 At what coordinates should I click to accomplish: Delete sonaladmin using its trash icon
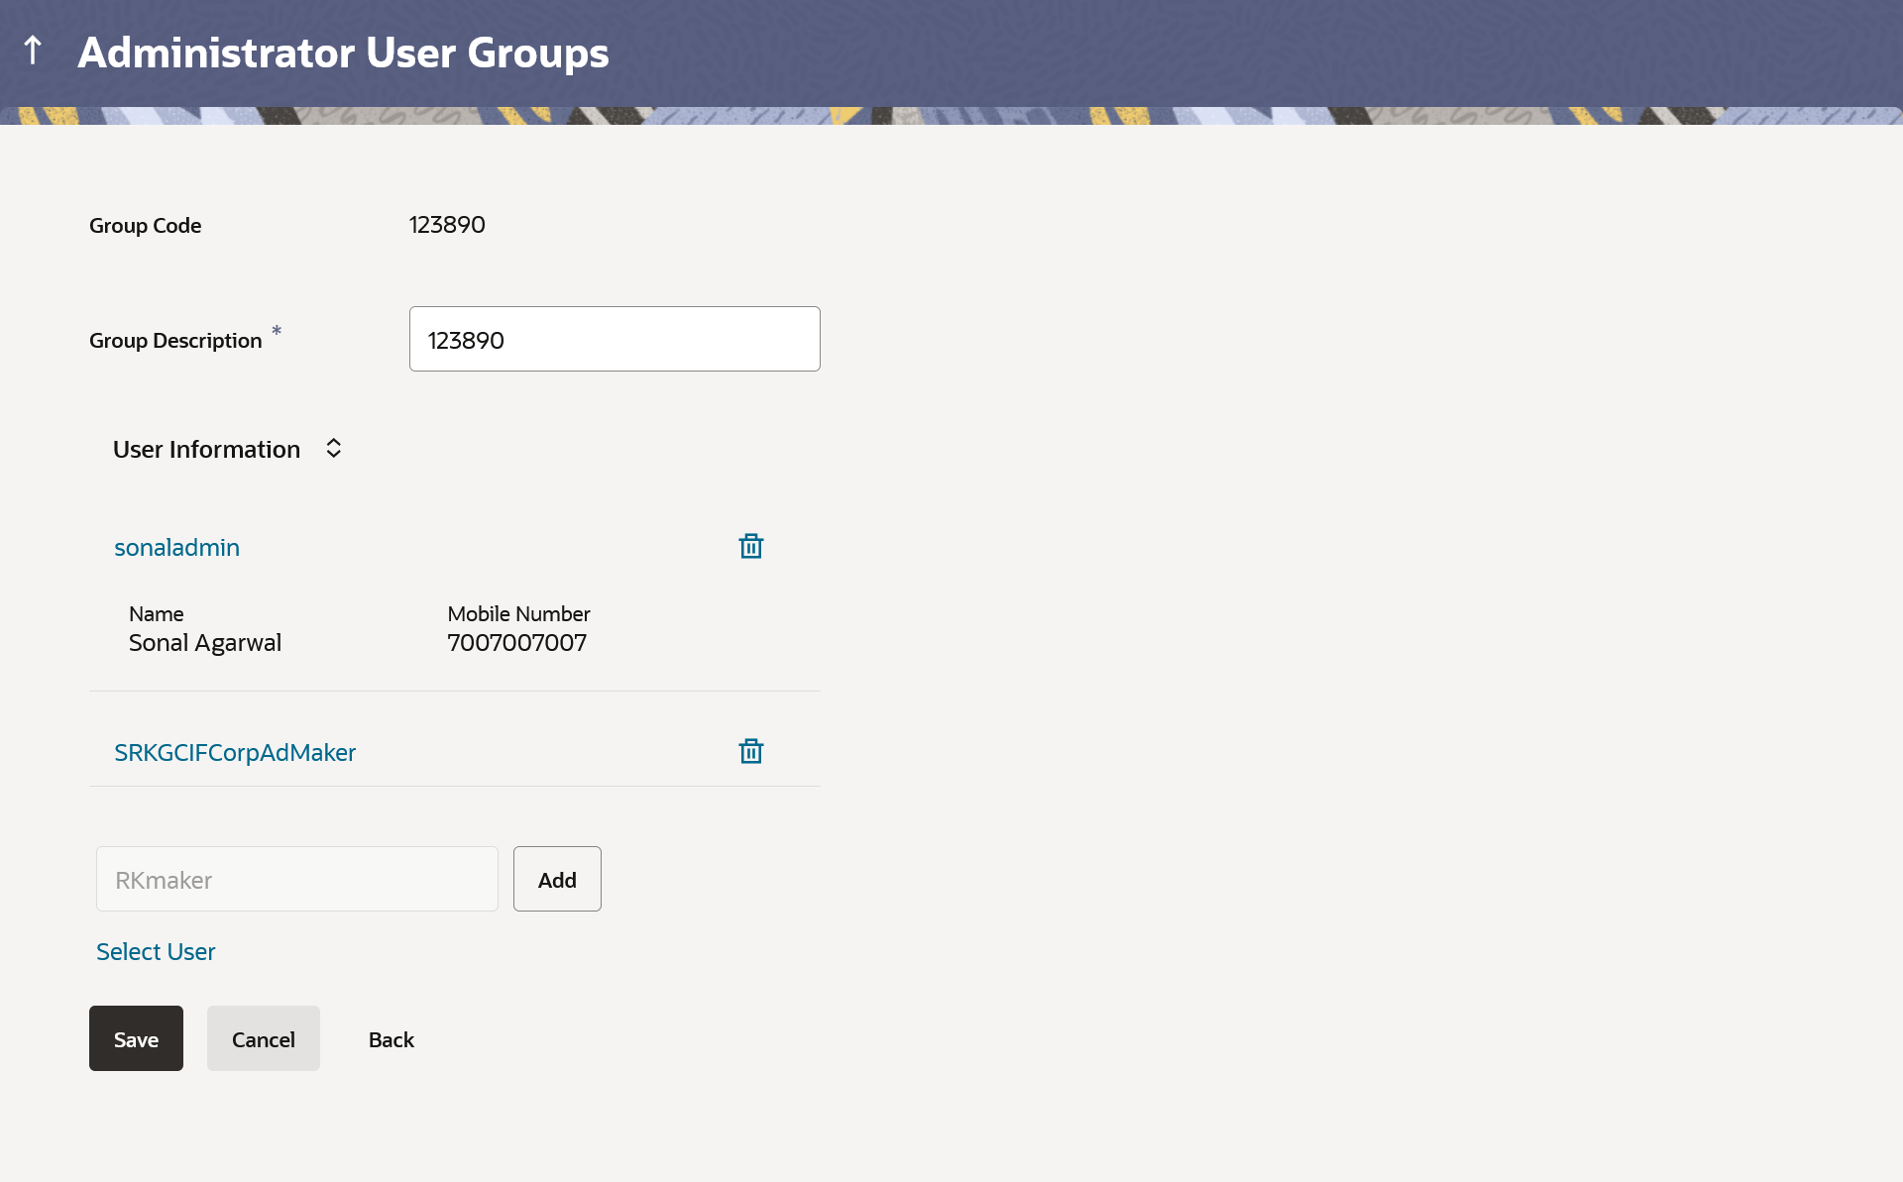coord(750,546)
